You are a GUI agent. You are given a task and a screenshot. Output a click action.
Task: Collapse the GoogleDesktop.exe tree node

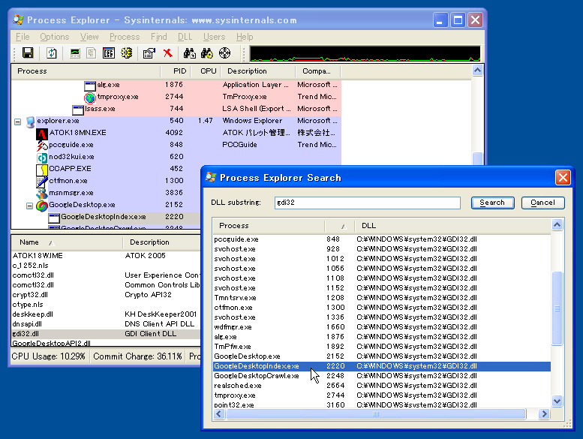(29, 206)
